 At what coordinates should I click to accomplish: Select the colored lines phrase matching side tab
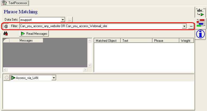point(200,24)
